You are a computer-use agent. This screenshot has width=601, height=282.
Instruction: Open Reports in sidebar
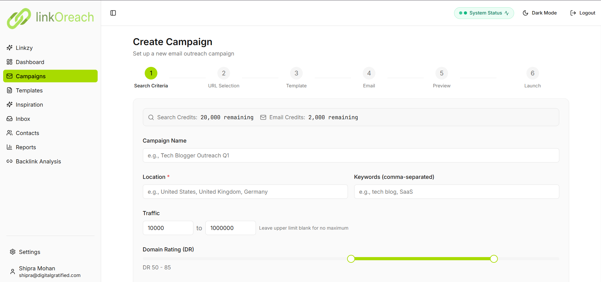tap(50, 147)
